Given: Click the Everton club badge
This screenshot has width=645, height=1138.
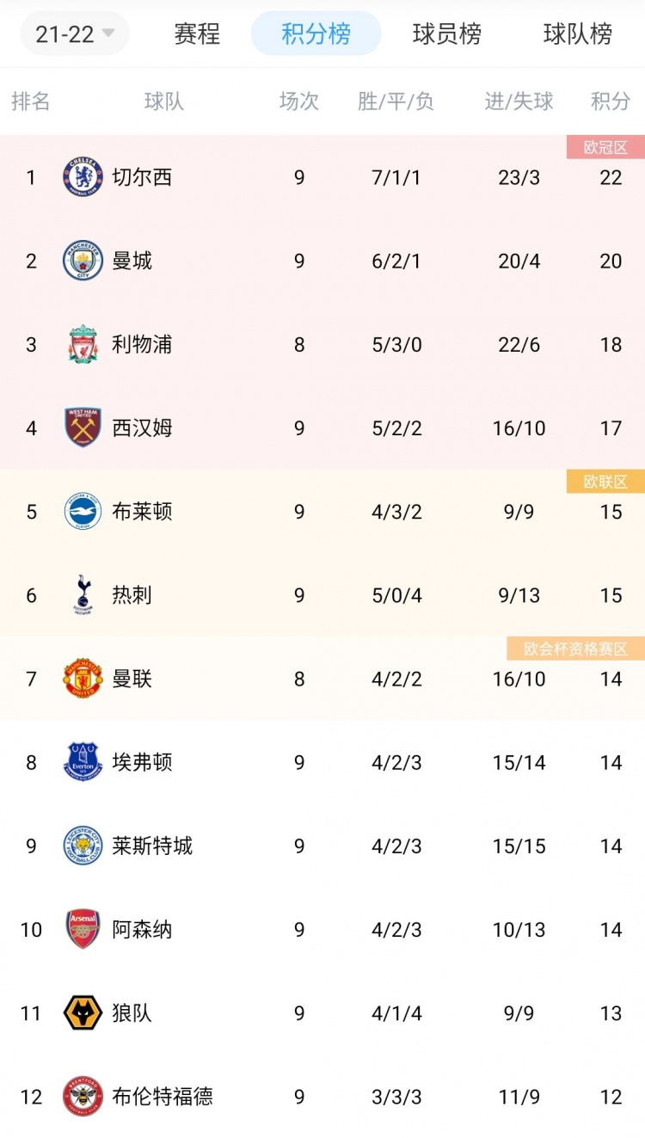Looking at the screenshot, I should (82, 761).
